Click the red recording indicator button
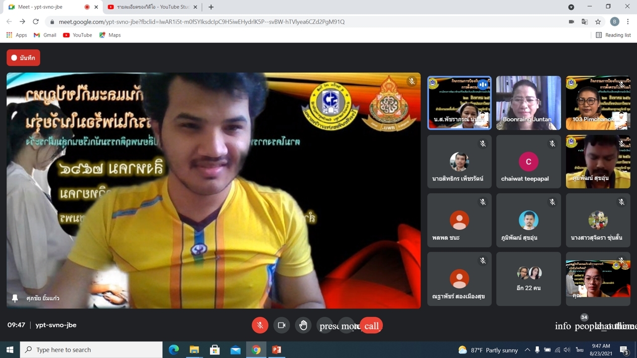 point(24,58)
